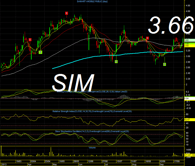Click the May month label

point(55,165)
